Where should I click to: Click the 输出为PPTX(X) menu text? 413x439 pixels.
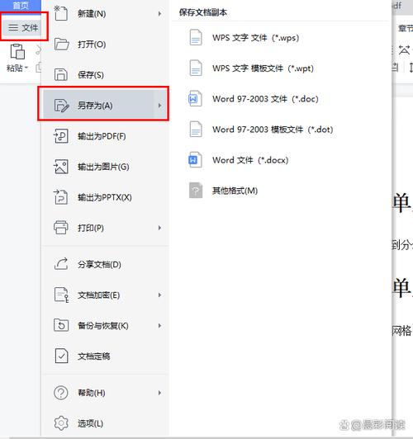click(x=105, y=197)
